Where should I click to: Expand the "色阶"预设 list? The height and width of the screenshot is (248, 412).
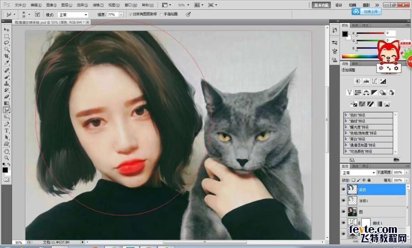[x=346, y=115]
